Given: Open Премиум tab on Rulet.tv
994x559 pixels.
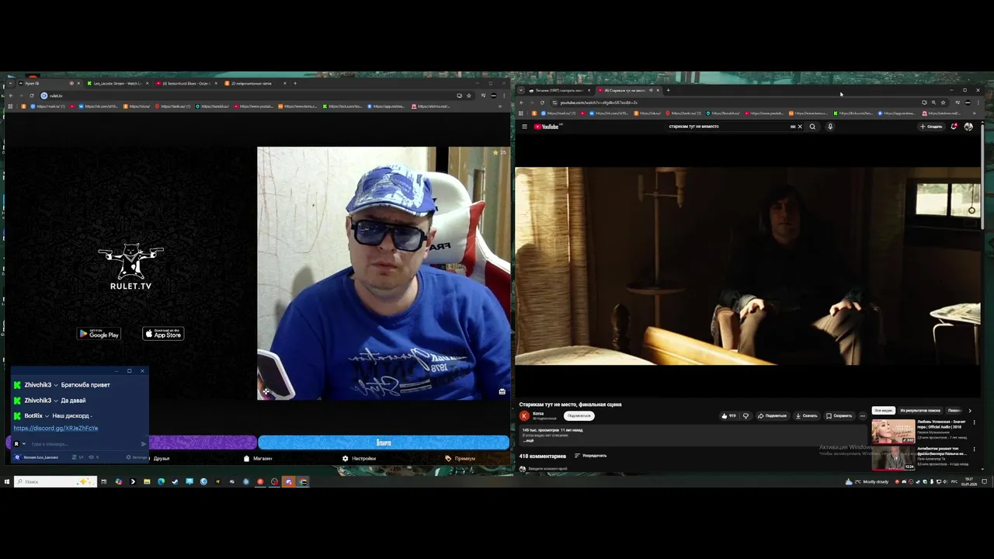Looking at the screenshot, I should coord(460,458).
